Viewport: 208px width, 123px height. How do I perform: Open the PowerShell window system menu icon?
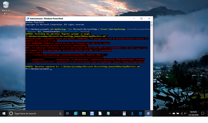(28, 19)
